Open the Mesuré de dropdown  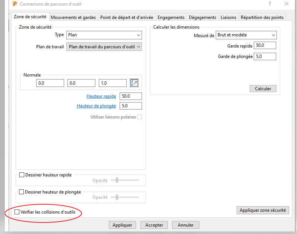click(x=246, y=35)
